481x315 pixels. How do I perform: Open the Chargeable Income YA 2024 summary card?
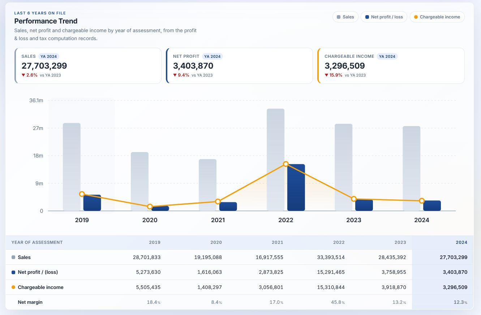point(391,66)
